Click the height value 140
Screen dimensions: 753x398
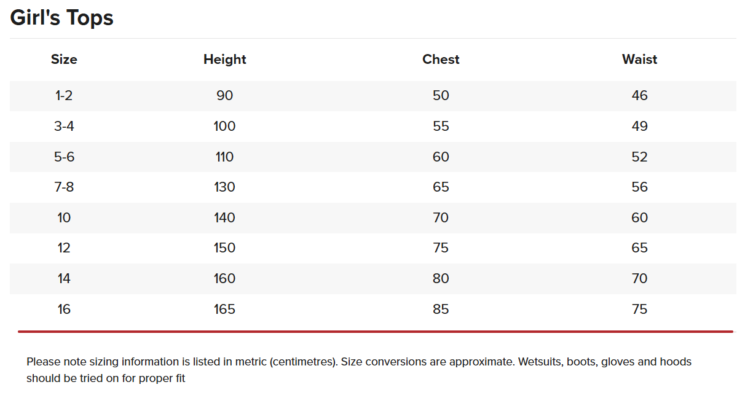coord(225,218)
